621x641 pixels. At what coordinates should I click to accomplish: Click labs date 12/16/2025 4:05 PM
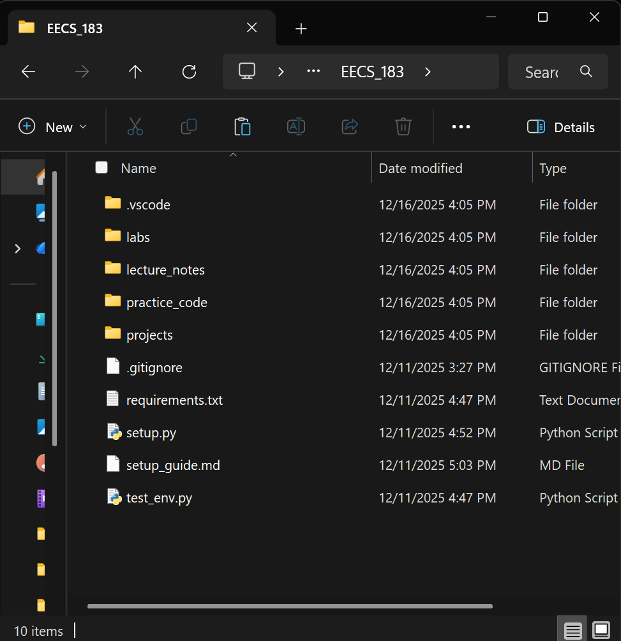[x=437, y=237]
